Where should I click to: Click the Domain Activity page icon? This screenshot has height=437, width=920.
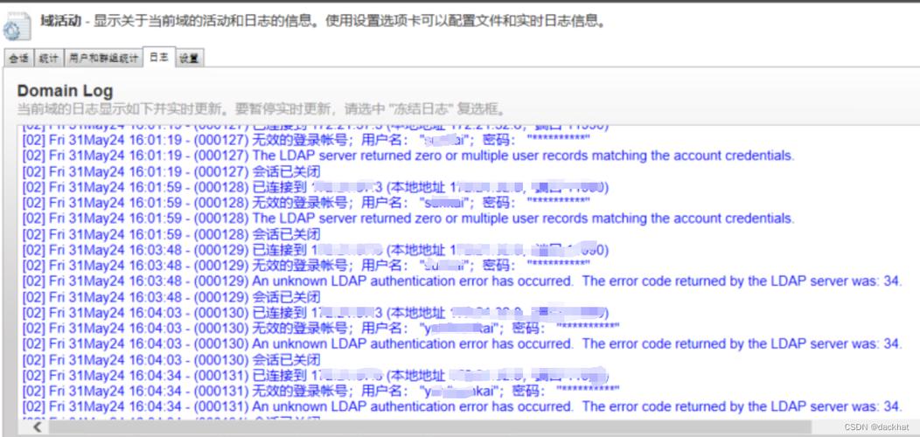click(x=17, y=26)
